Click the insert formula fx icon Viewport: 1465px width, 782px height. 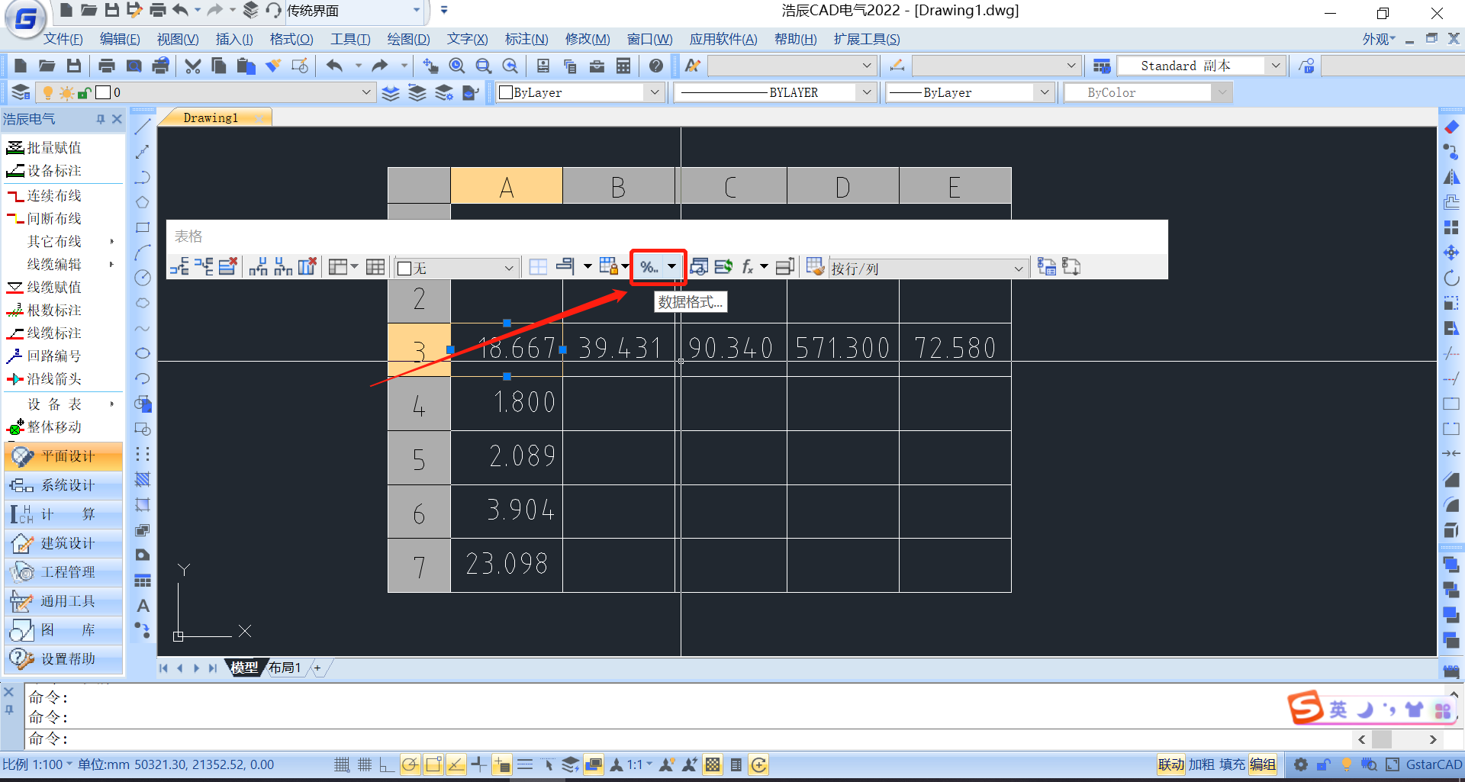pyautogui.click(x=748, y=267)
